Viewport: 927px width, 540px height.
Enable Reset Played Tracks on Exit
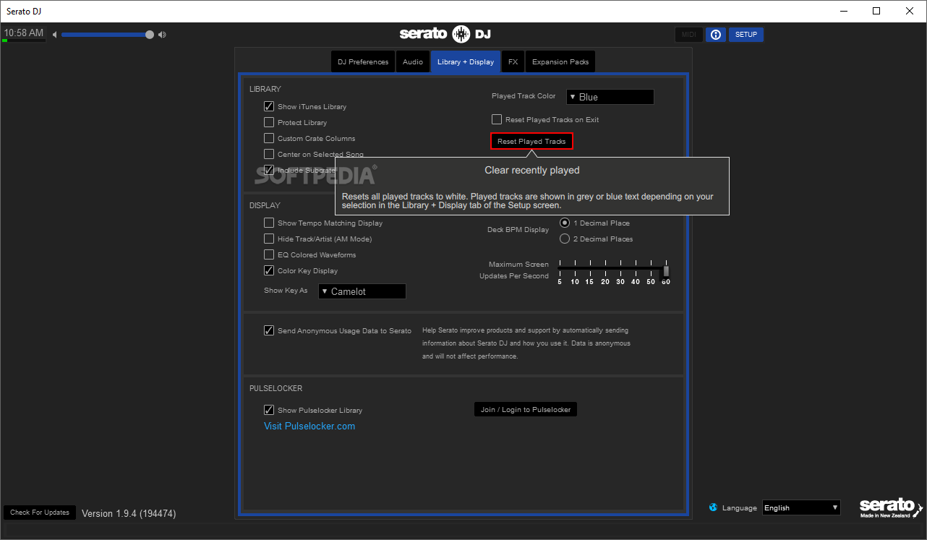coord(497,119)
